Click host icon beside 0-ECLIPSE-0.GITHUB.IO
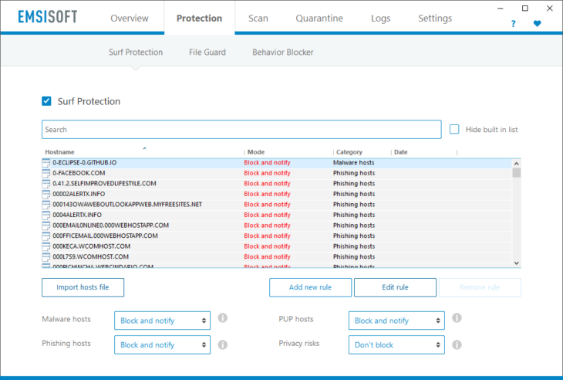This screenshot has width=563, height=380. tap(46, 163)
